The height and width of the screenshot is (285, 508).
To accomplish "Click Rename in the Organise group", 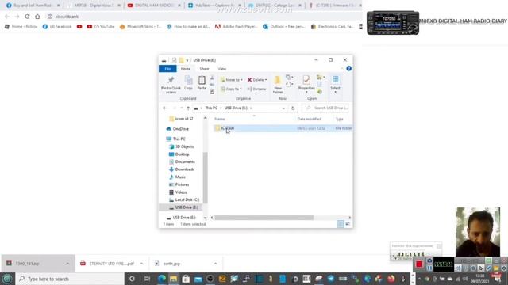I will [x=257, y=89].
